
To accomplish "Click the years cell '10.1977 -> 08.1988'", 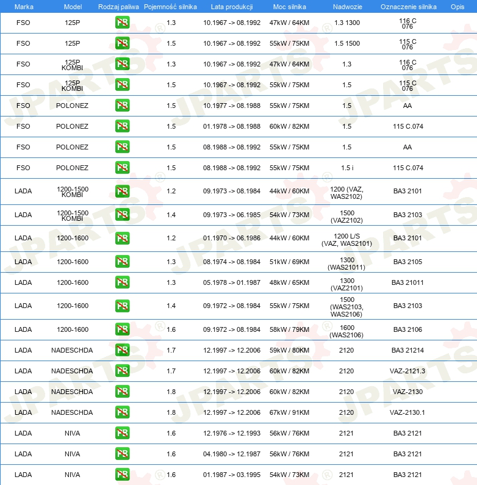I will tap(232, 106).
